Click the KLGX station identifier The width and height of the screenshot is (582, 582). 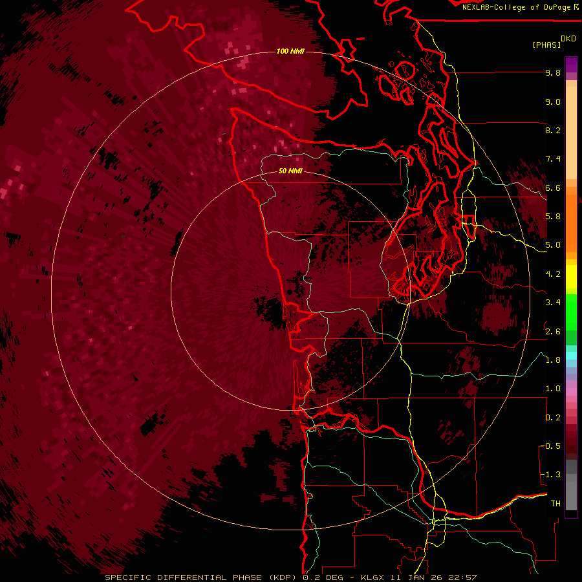click(x=372, y=577)
